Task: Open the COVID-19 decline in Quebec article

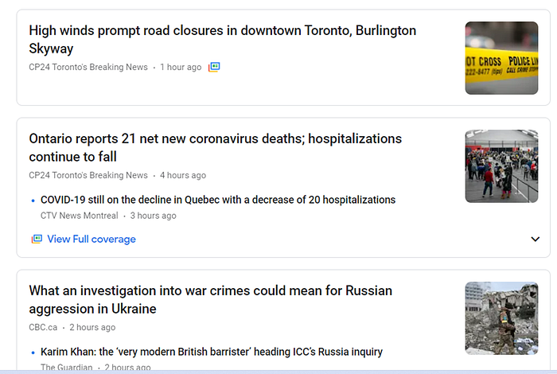Action: click(218, 200)
